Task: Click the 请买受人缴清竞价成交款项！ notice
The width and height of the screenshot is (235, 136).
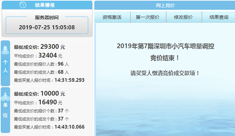Action: pos(165,73)
